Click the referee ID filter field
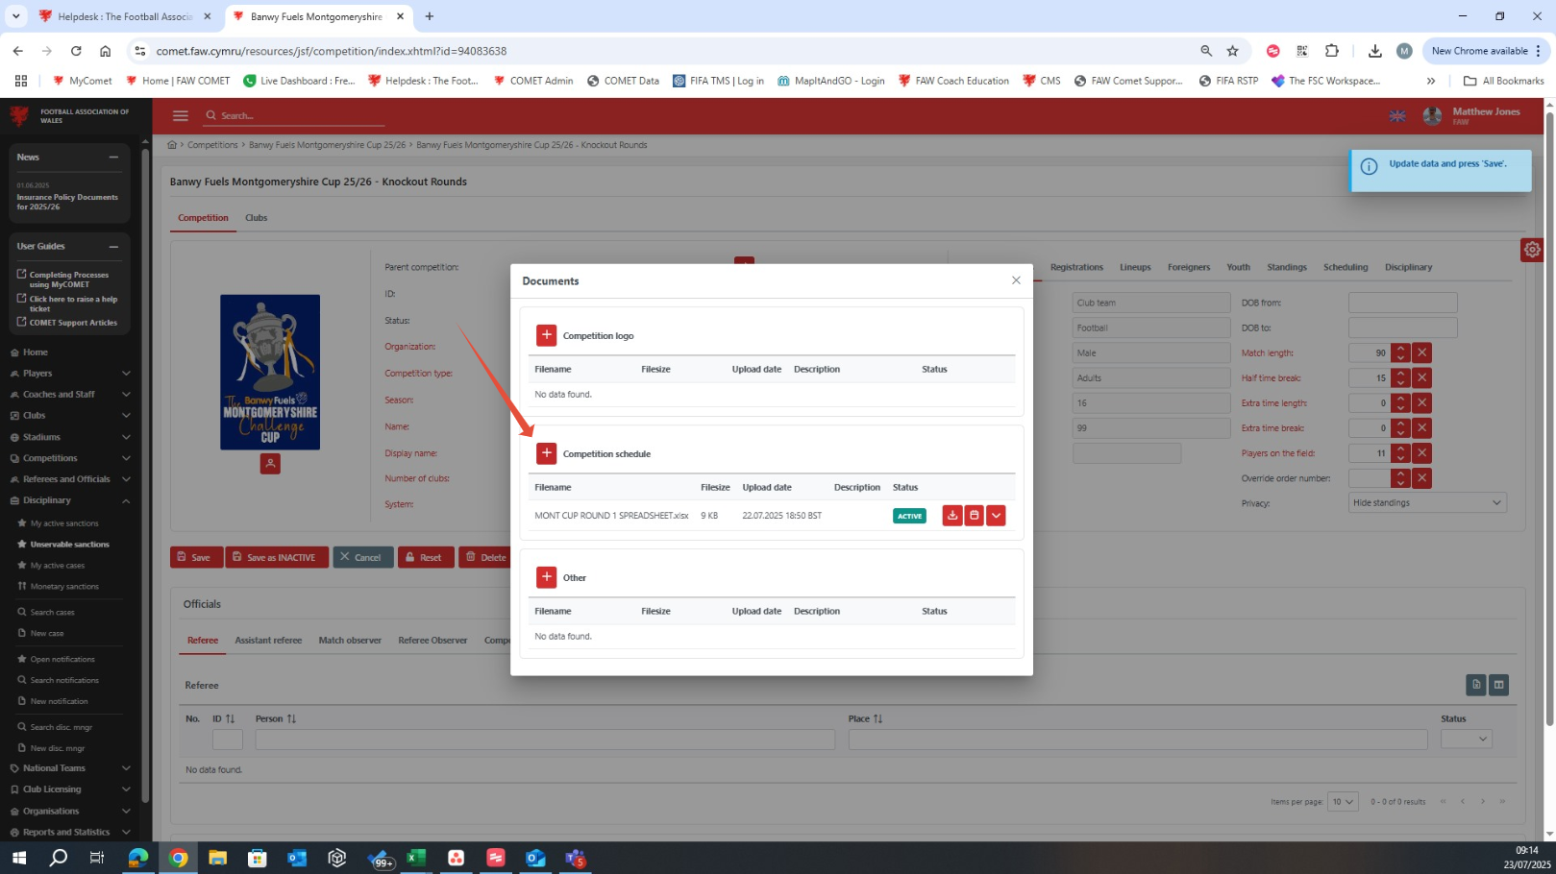 (228, 739)
